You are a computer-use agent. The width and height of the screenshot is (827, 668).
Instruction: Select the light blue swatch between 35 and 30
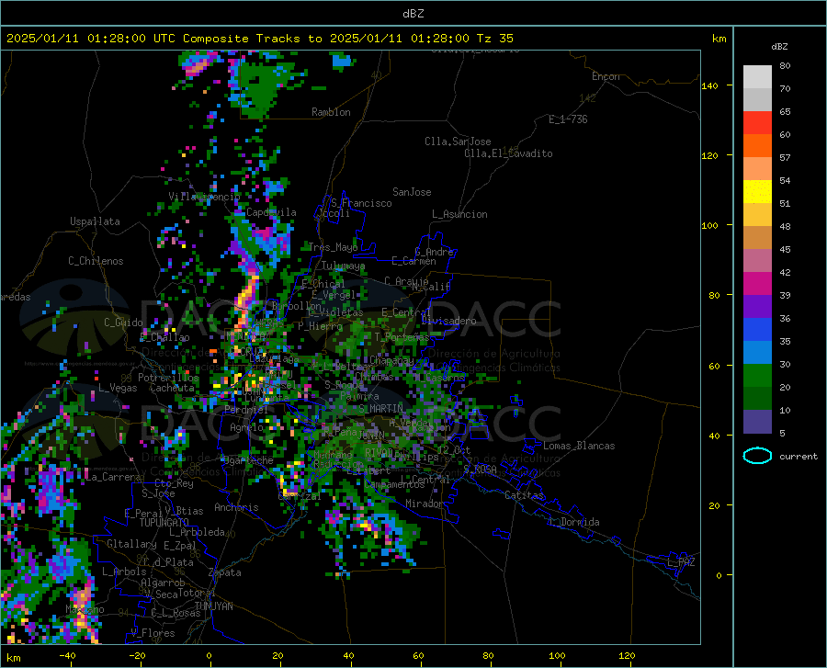click(x=757, y=353)
